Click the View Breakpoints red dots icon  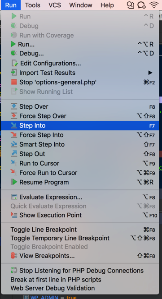(x=14, y=256)
